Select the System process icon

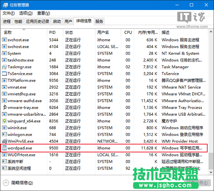4,53
